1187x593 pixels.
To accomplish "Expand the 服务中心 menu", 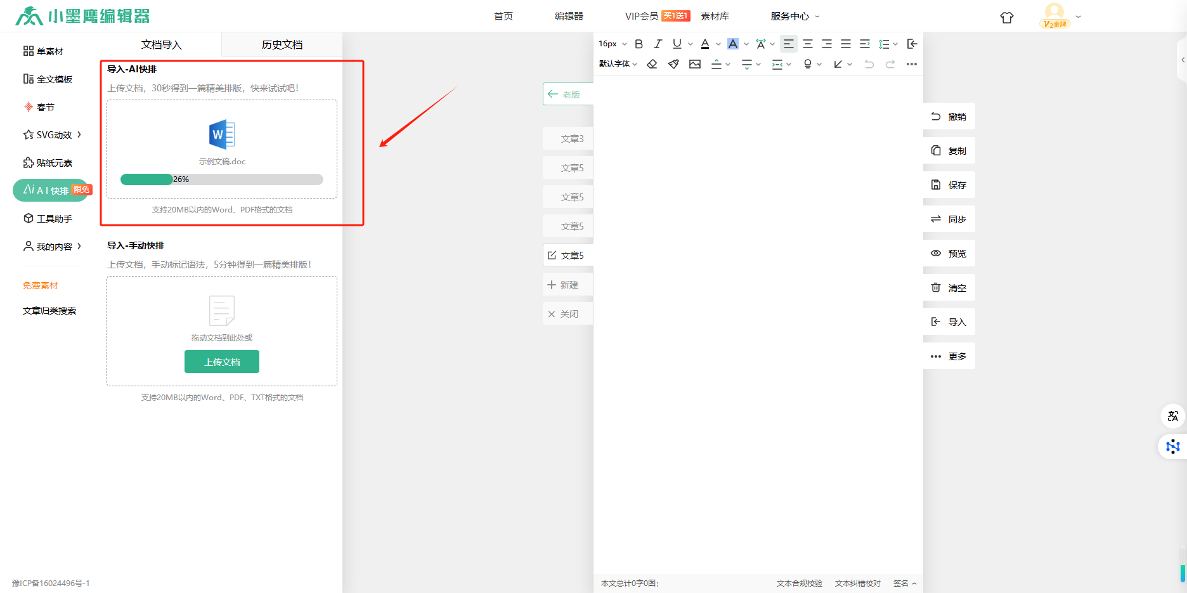I will [795, 16].
